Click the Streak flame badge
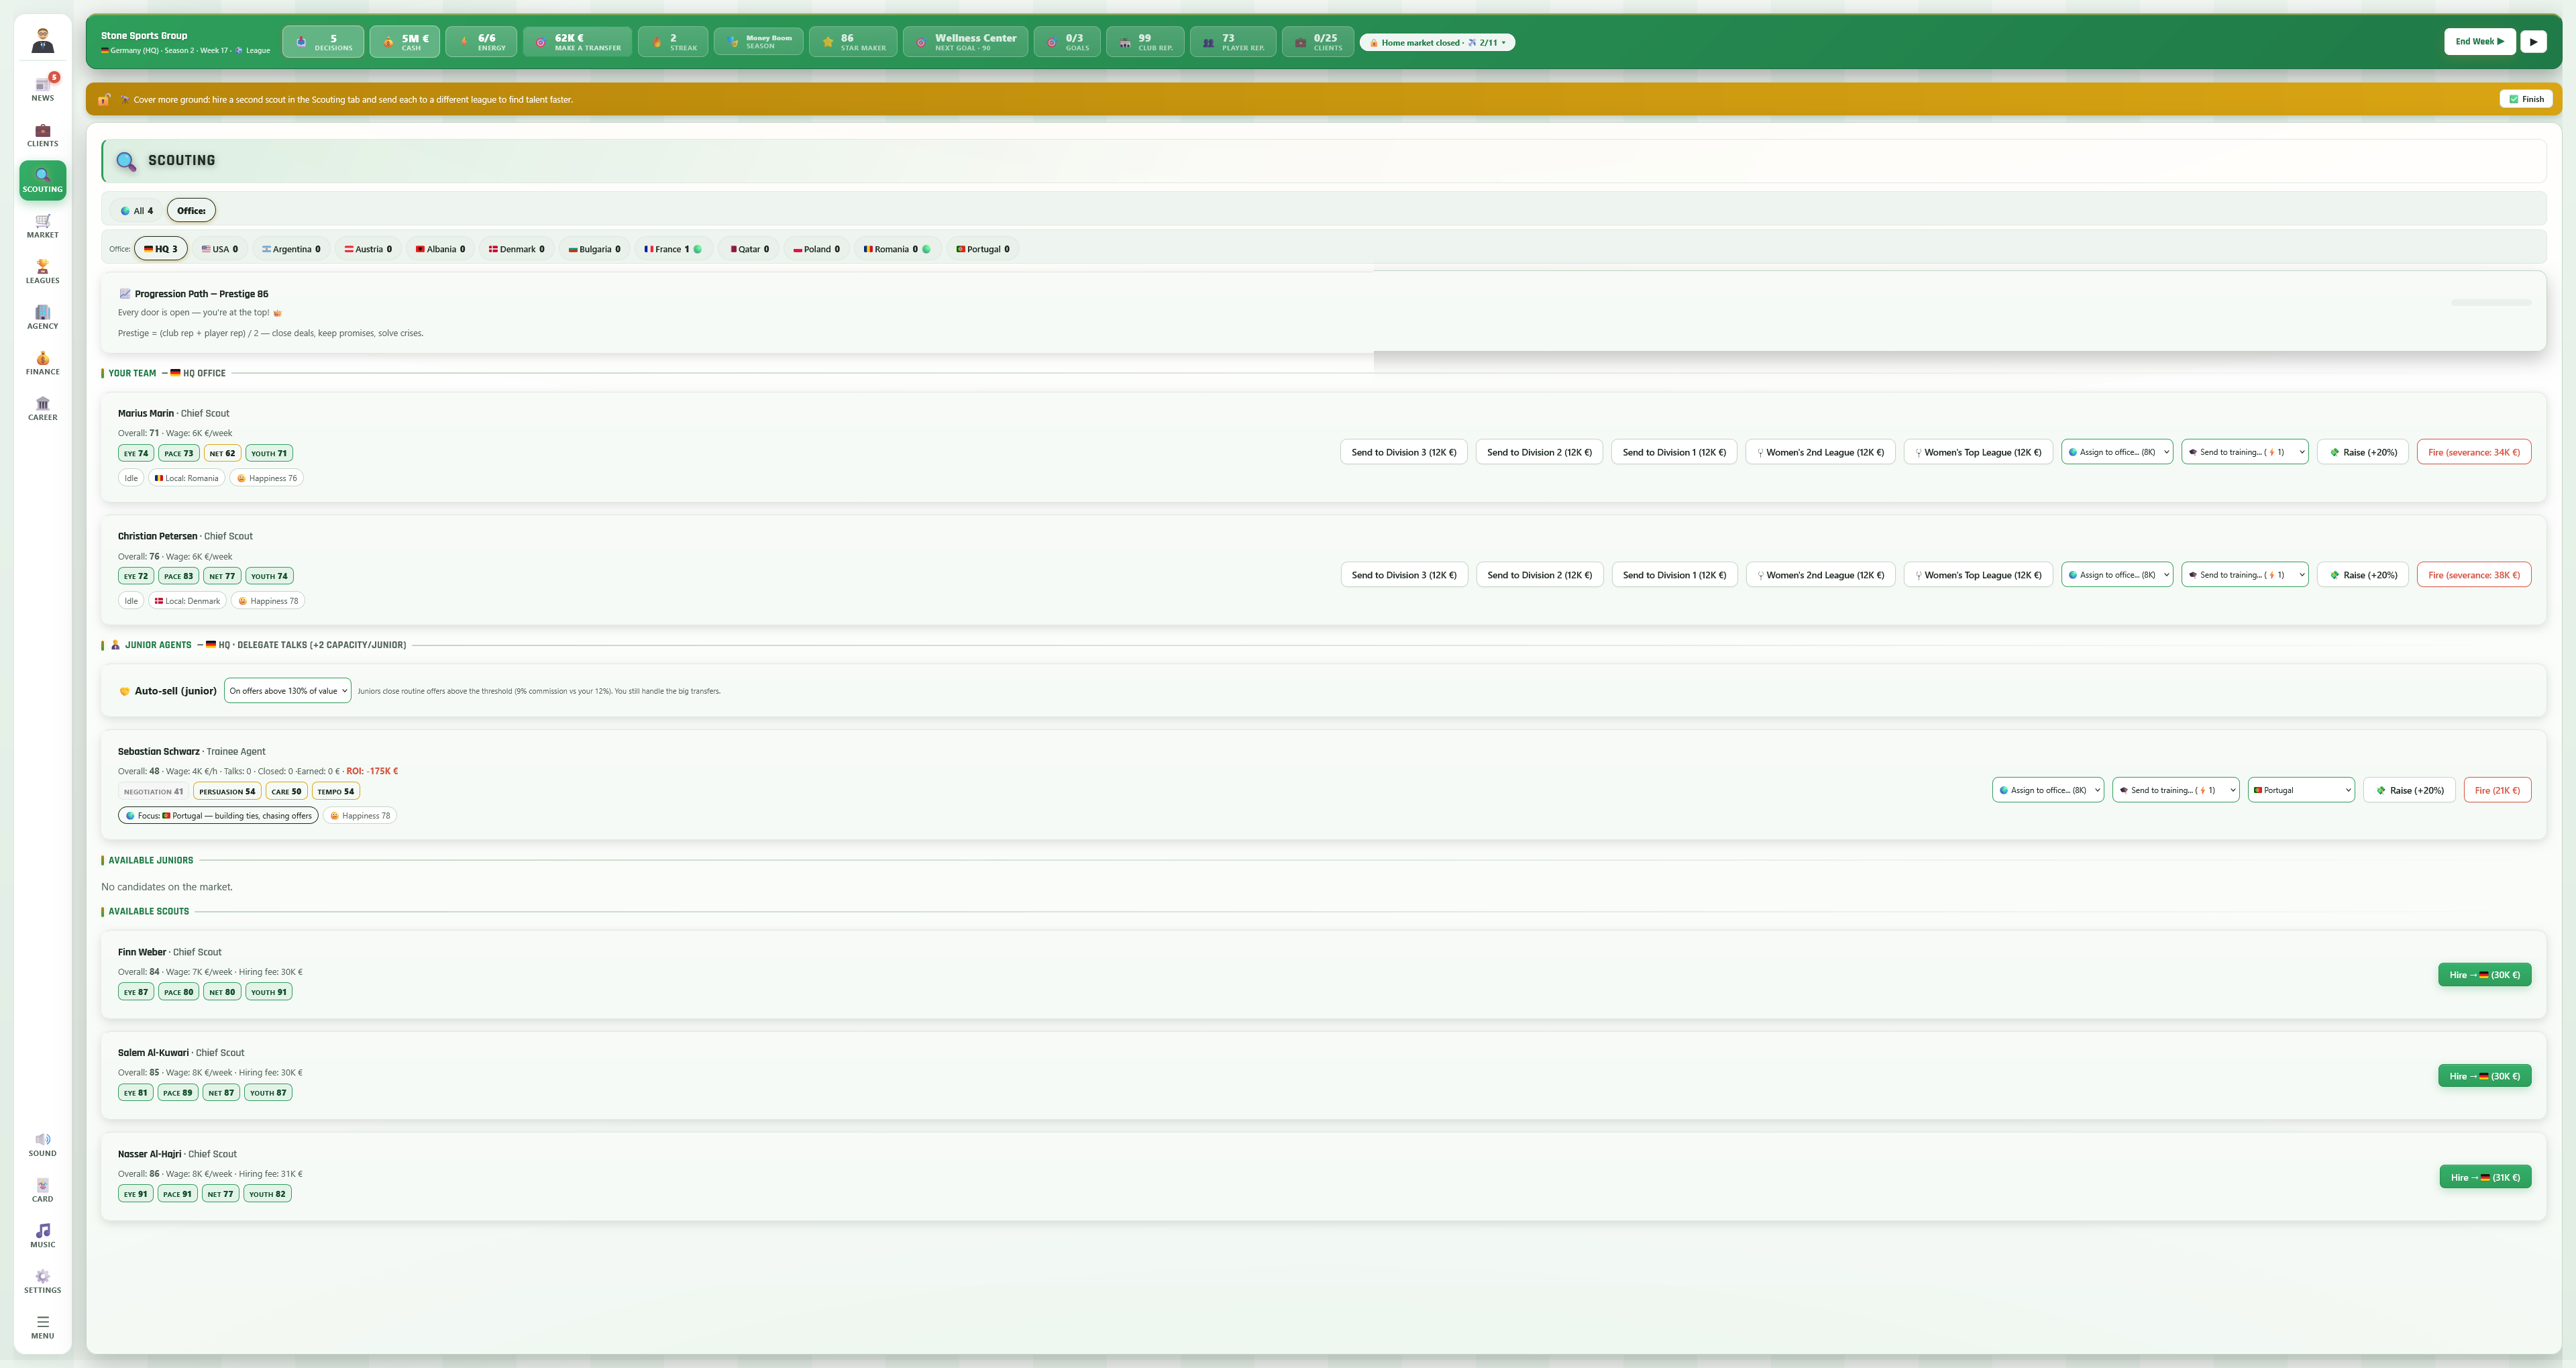 coord(673,42)
